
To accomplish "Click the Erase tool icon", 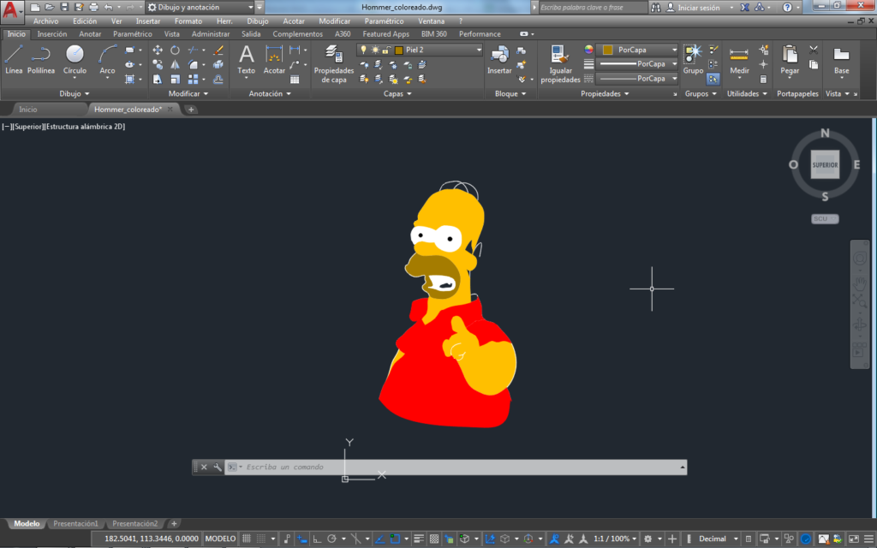I will [218, 50].
